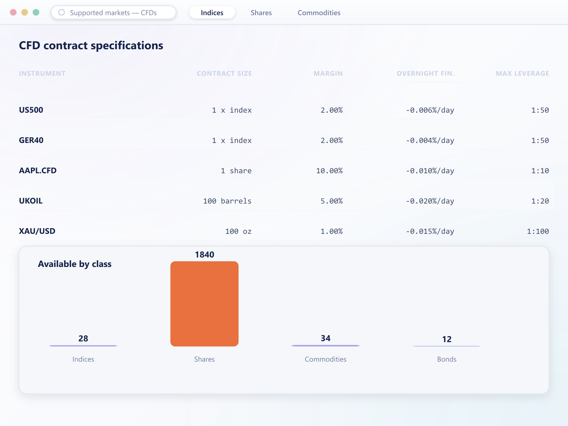The height and width of the screenshot is (426, 568).
Task: Switch to the Indices tab
Action: coord(212,13)
